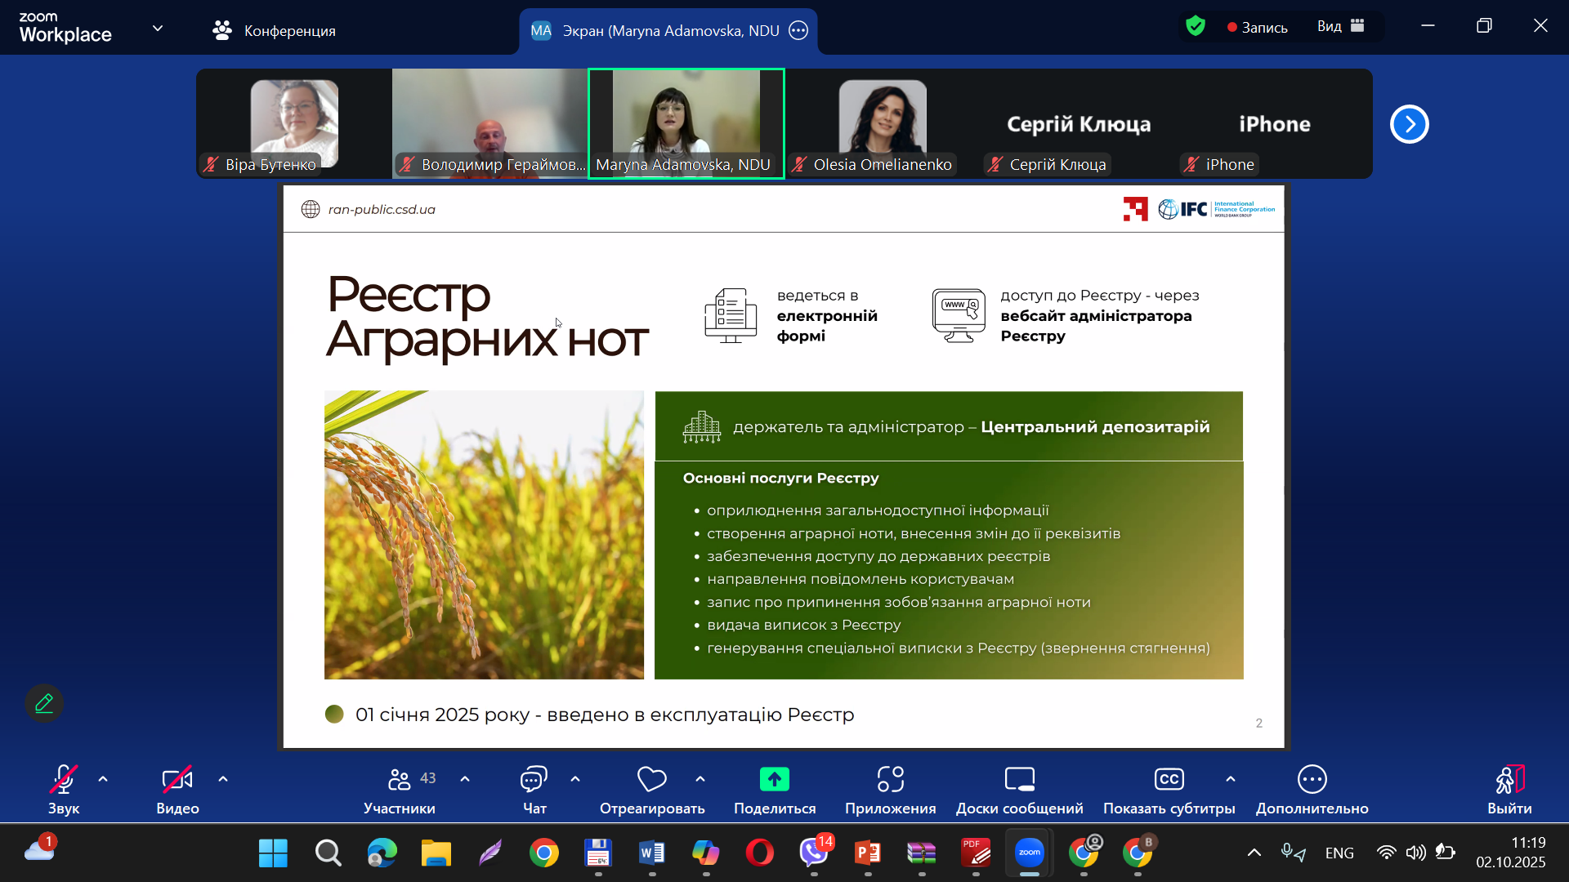The width and height of the screenshot is (1569, 882).
Task: Open the Whiteboards icon
Action: [x=1019, y=780]
